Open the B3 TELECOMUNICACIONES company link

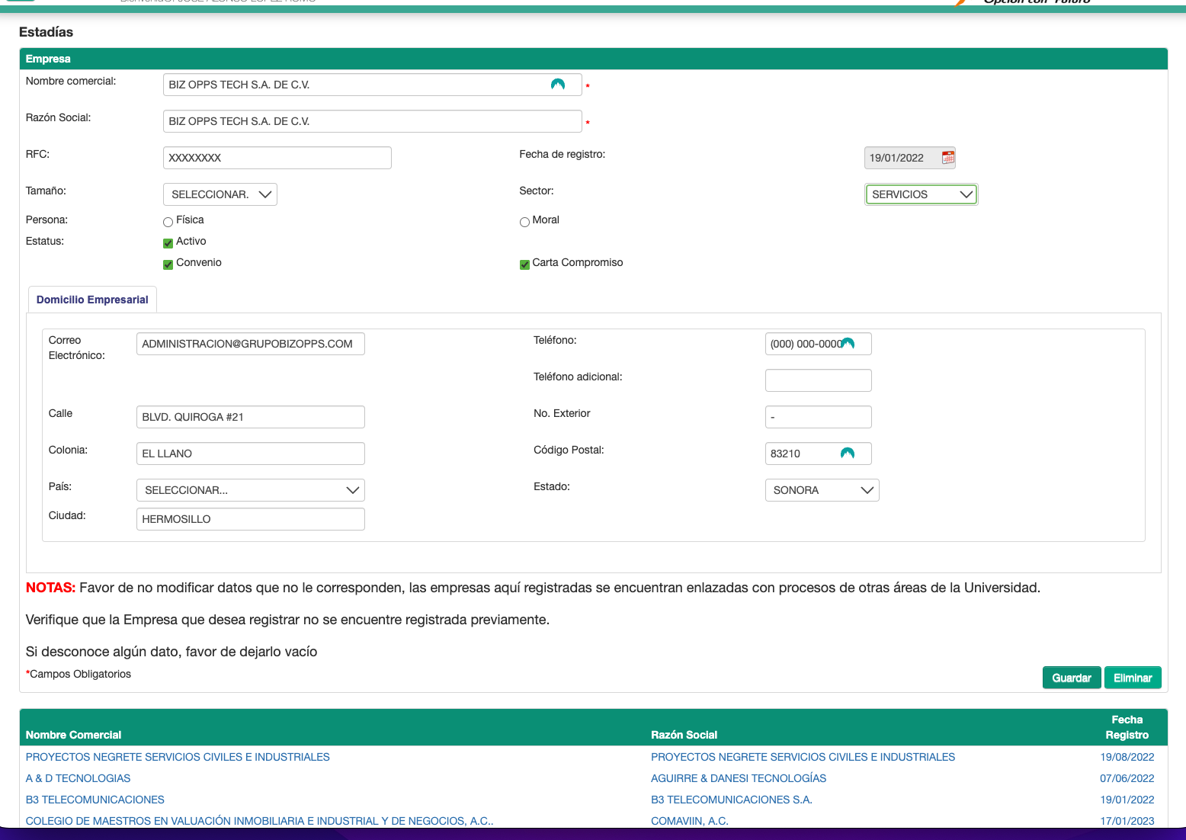[x=95, y=800]
